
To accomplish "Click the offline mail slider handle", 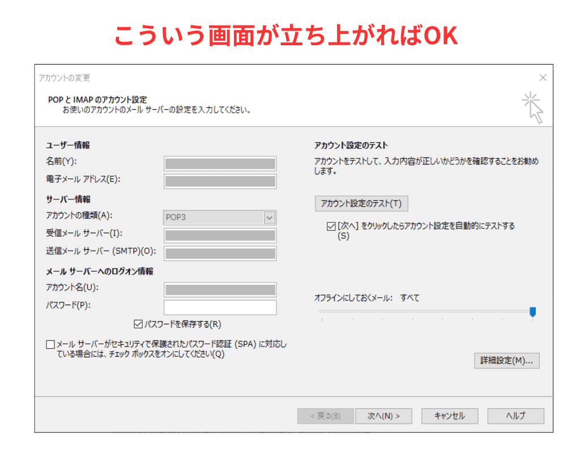I will click(x=532, y=312).
